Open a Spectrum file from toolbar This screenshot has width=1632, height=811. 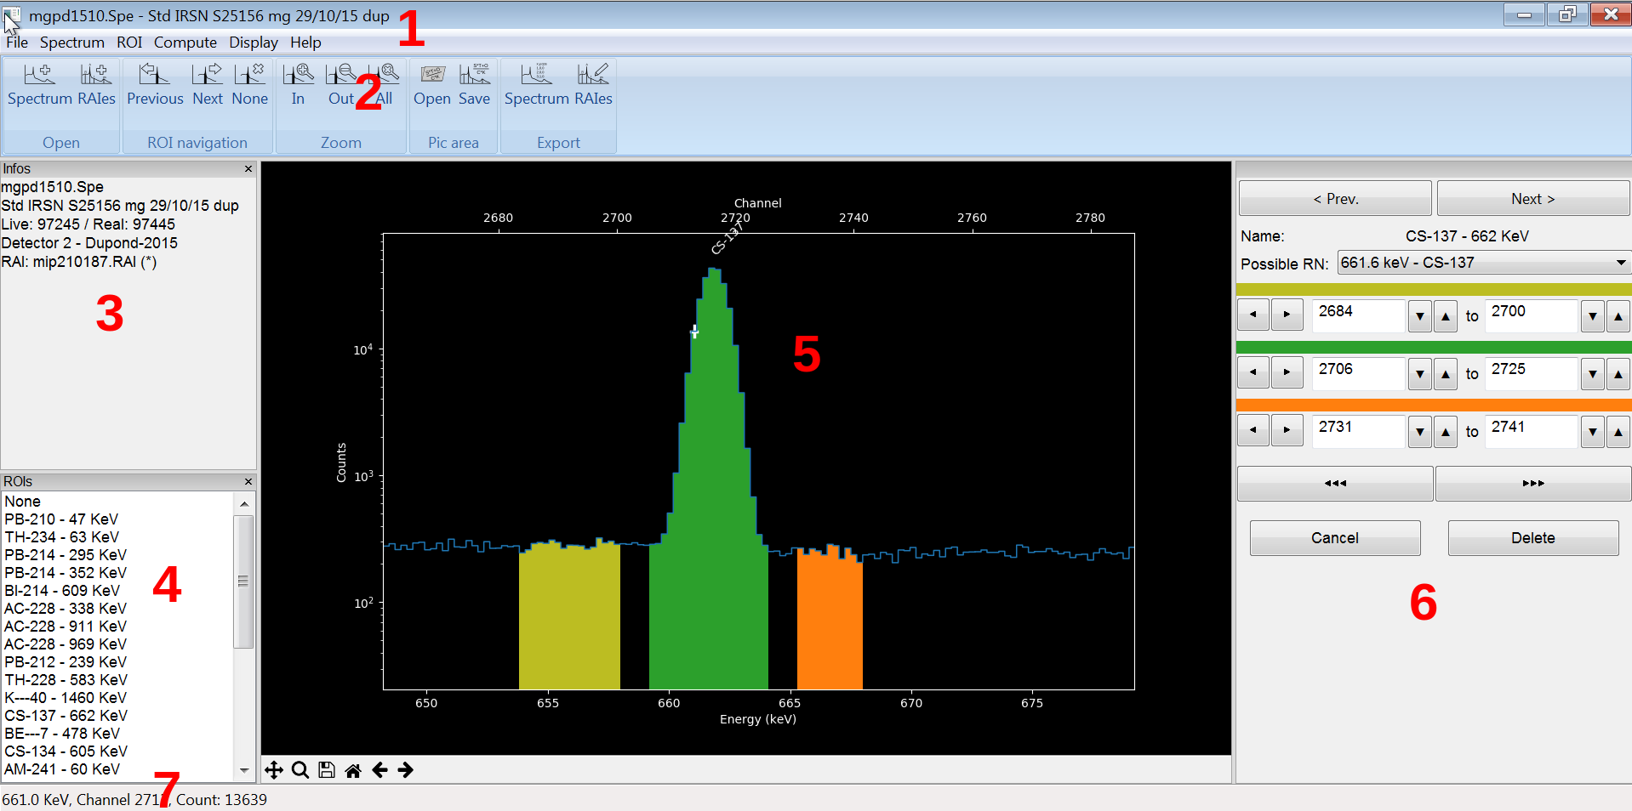[40, 85]
